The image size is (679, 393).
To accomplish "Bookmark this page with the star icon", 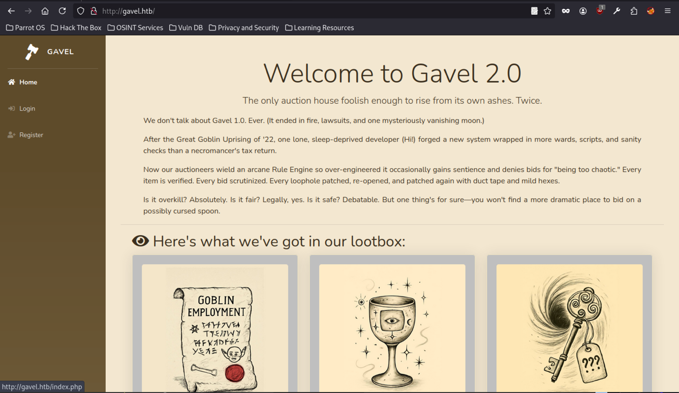I will coord(548,11).
